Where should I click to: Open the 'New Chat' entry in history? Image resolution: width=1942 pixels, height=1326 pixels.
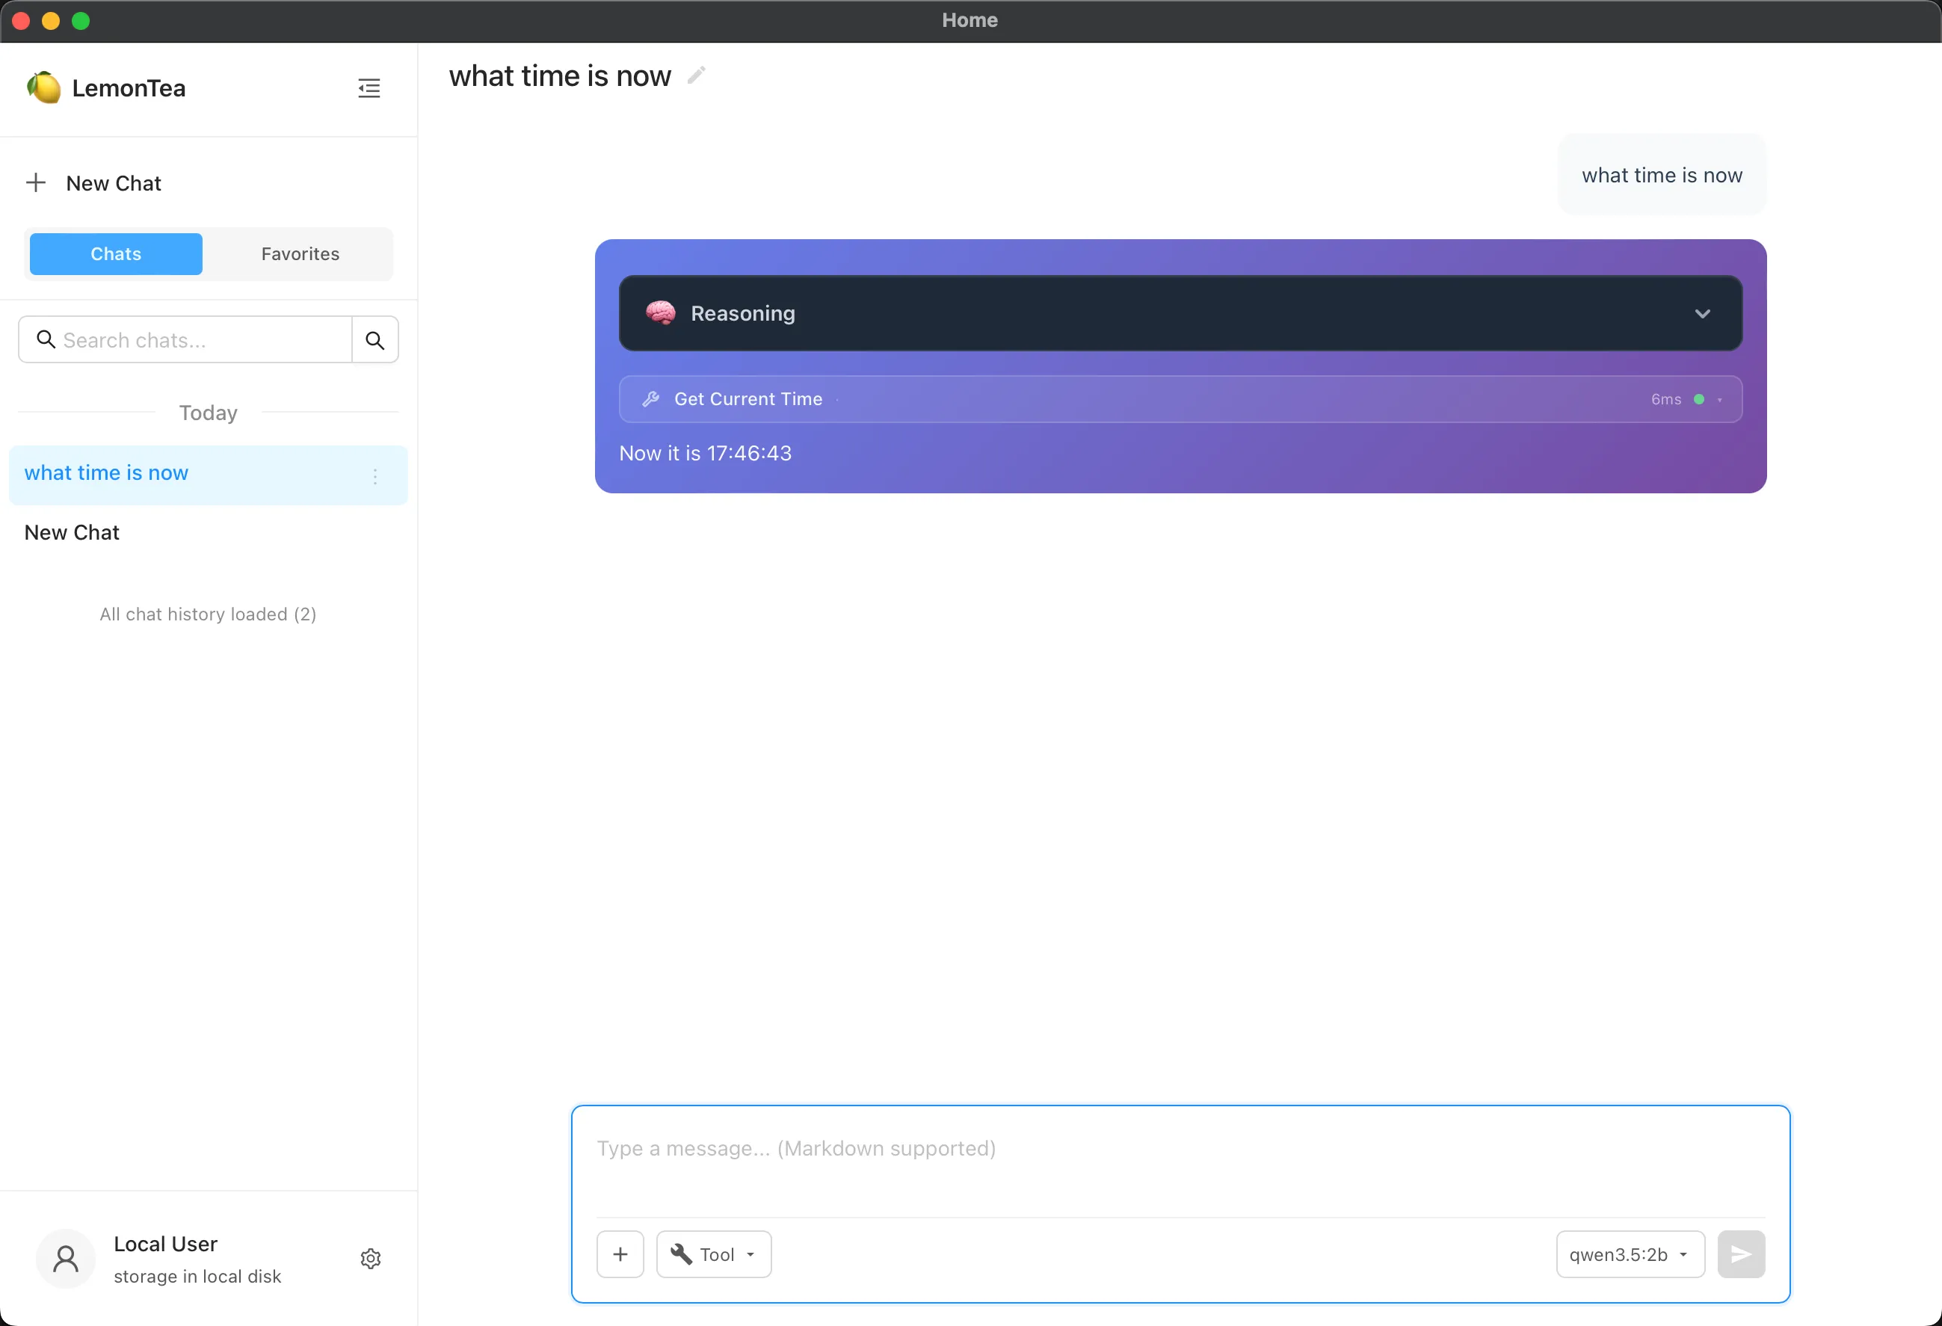pyautogui.click(x=208, y=533)
